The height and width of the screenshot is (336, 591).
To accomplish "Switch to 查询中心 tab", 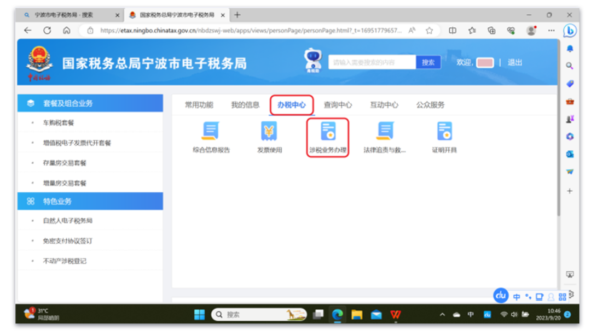I will (338, 105).
